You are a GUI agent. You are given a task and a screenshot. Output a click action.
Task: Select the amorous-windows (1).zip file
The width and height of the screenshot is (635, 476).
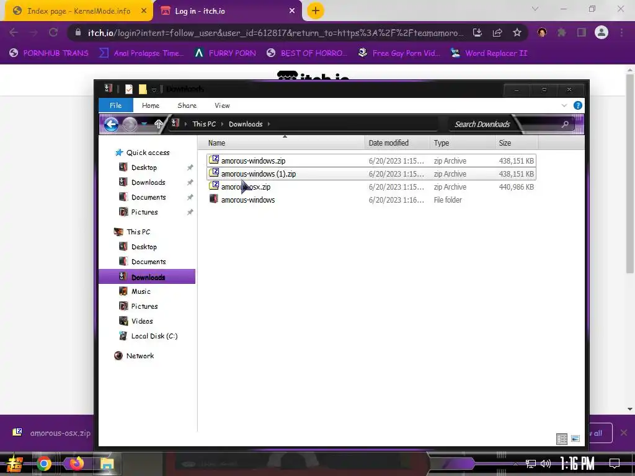(371, 174)
